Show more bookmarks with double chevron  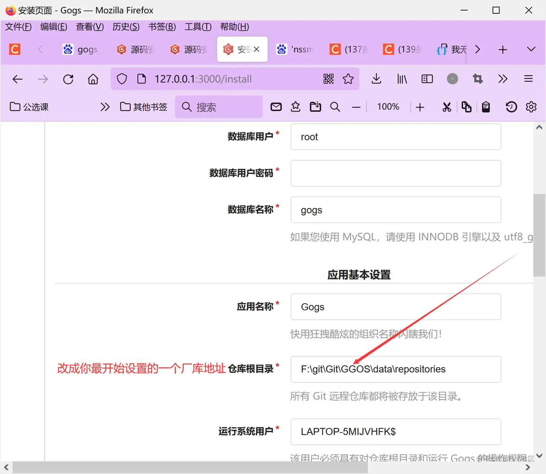105,107
